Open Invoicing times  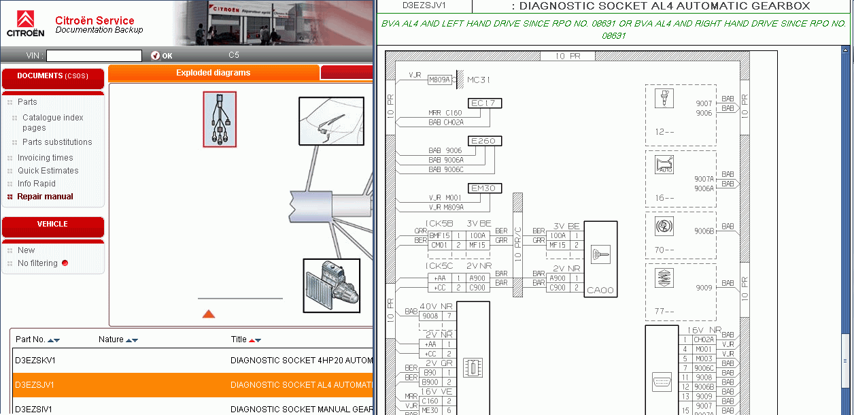pyautogui.click(x=45, y=158)
